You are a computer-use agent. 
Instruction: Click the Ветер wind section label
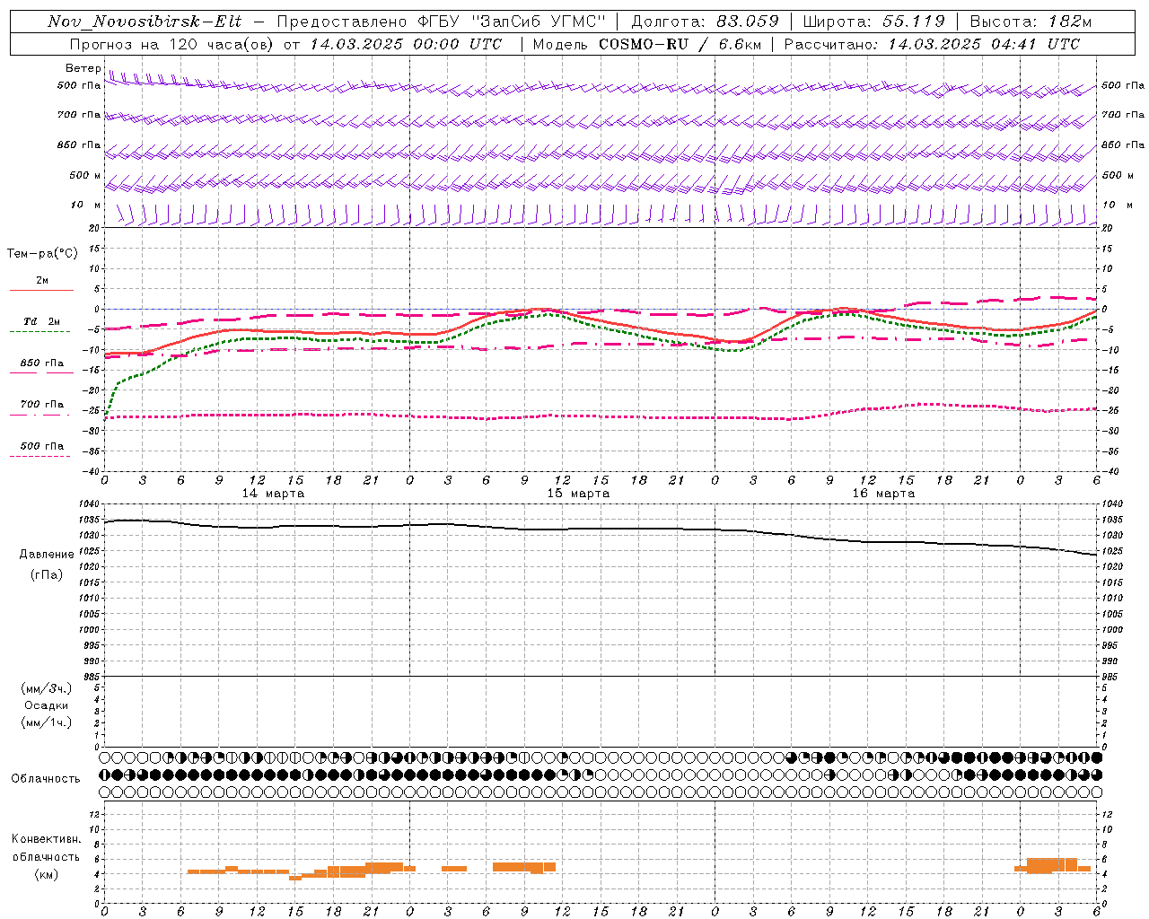point(83,68)
